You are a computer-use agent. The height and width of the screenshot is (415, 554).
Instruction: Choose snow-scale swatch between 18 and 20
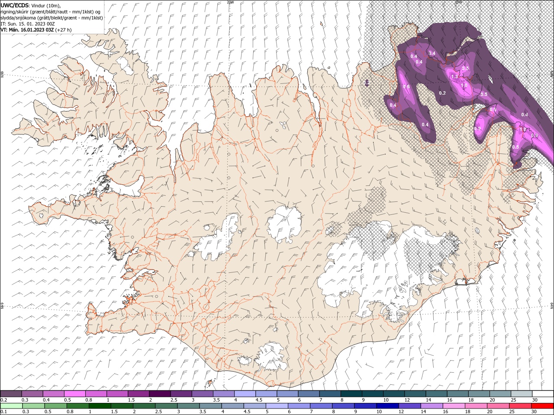point(479,394)
